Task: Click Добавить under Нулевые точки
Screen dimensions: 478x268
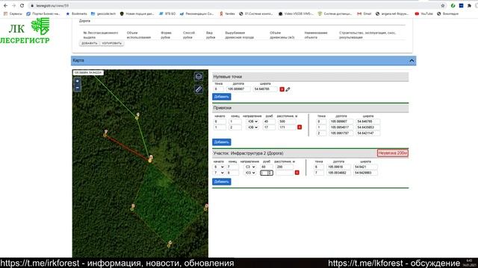Action: 222,97
